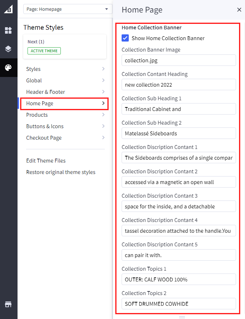Uncheck Show Home Collection Banner checkbox
Viewport: 245px width, 319px height.
pyautogui.click(x=125, y=38)
